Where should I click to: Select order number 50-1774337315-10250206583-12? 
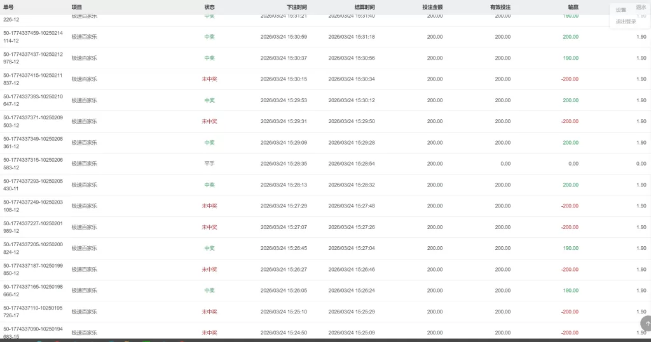[33, 164]
